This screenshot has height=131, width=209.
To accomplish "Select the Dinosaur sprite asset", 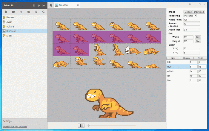I will click(x=24, y=31).
